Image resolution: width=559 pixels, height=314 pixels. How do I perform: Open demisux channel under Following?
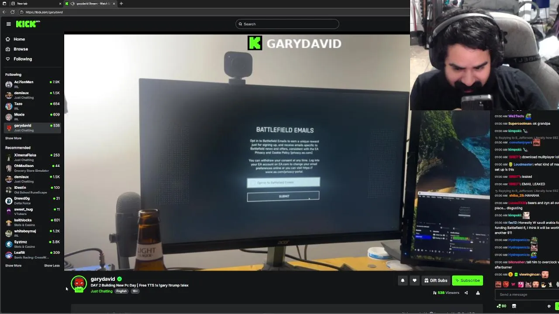32,95
